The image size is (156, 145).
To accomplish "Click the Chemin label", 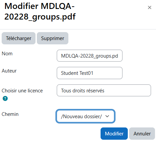I will coord(10,114).
